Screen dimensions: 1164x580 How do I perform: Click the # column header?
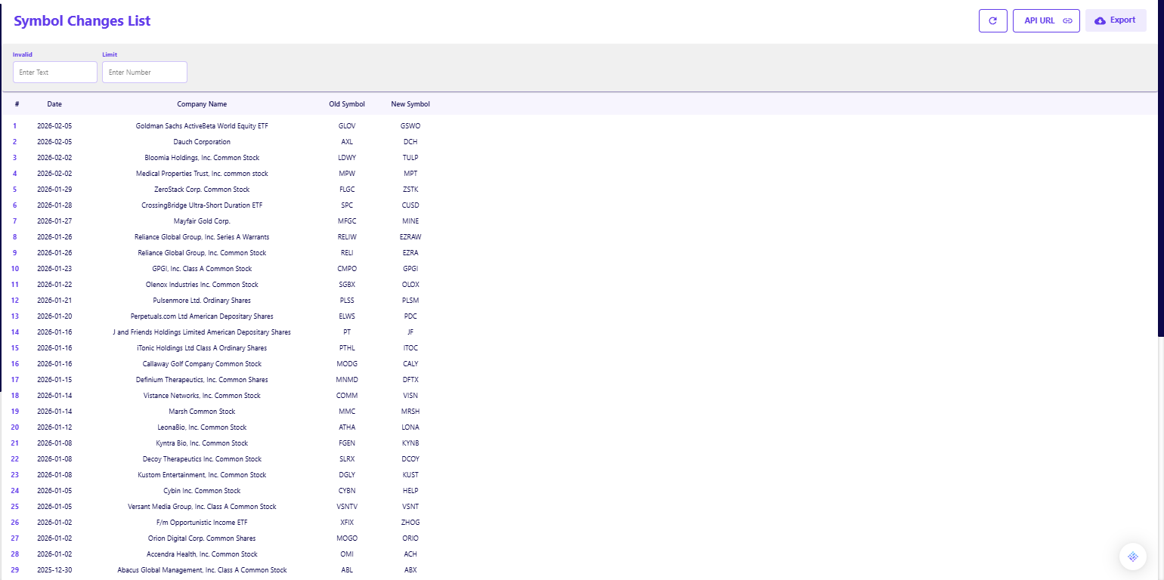(x=17, y=104)
